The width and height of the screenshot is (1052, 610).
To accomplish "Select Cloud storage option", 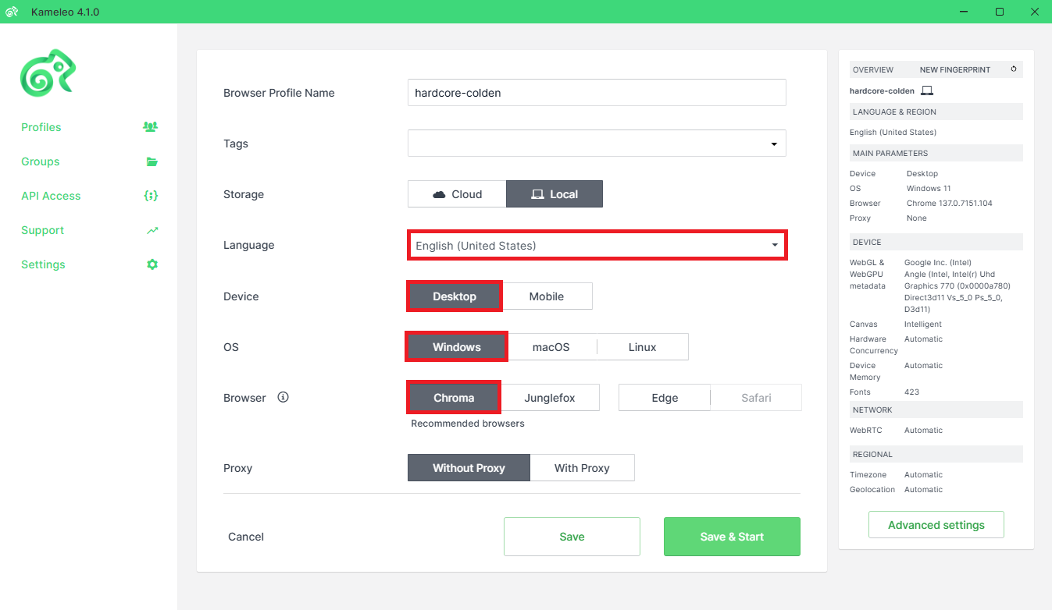I will pos(457,194).
